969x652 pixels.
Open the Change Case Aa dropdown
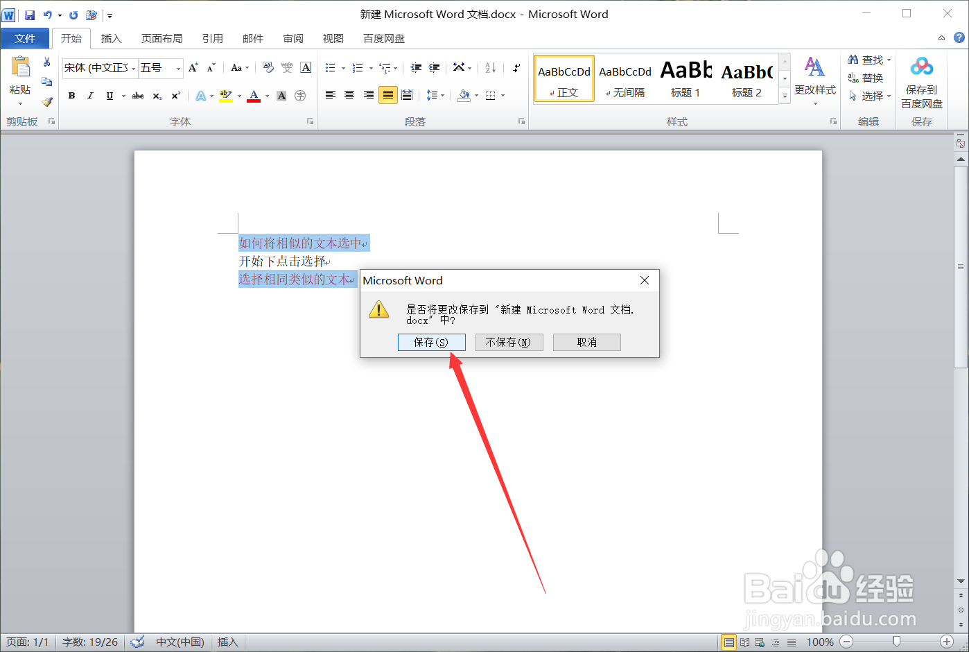(x=240, y=67)
